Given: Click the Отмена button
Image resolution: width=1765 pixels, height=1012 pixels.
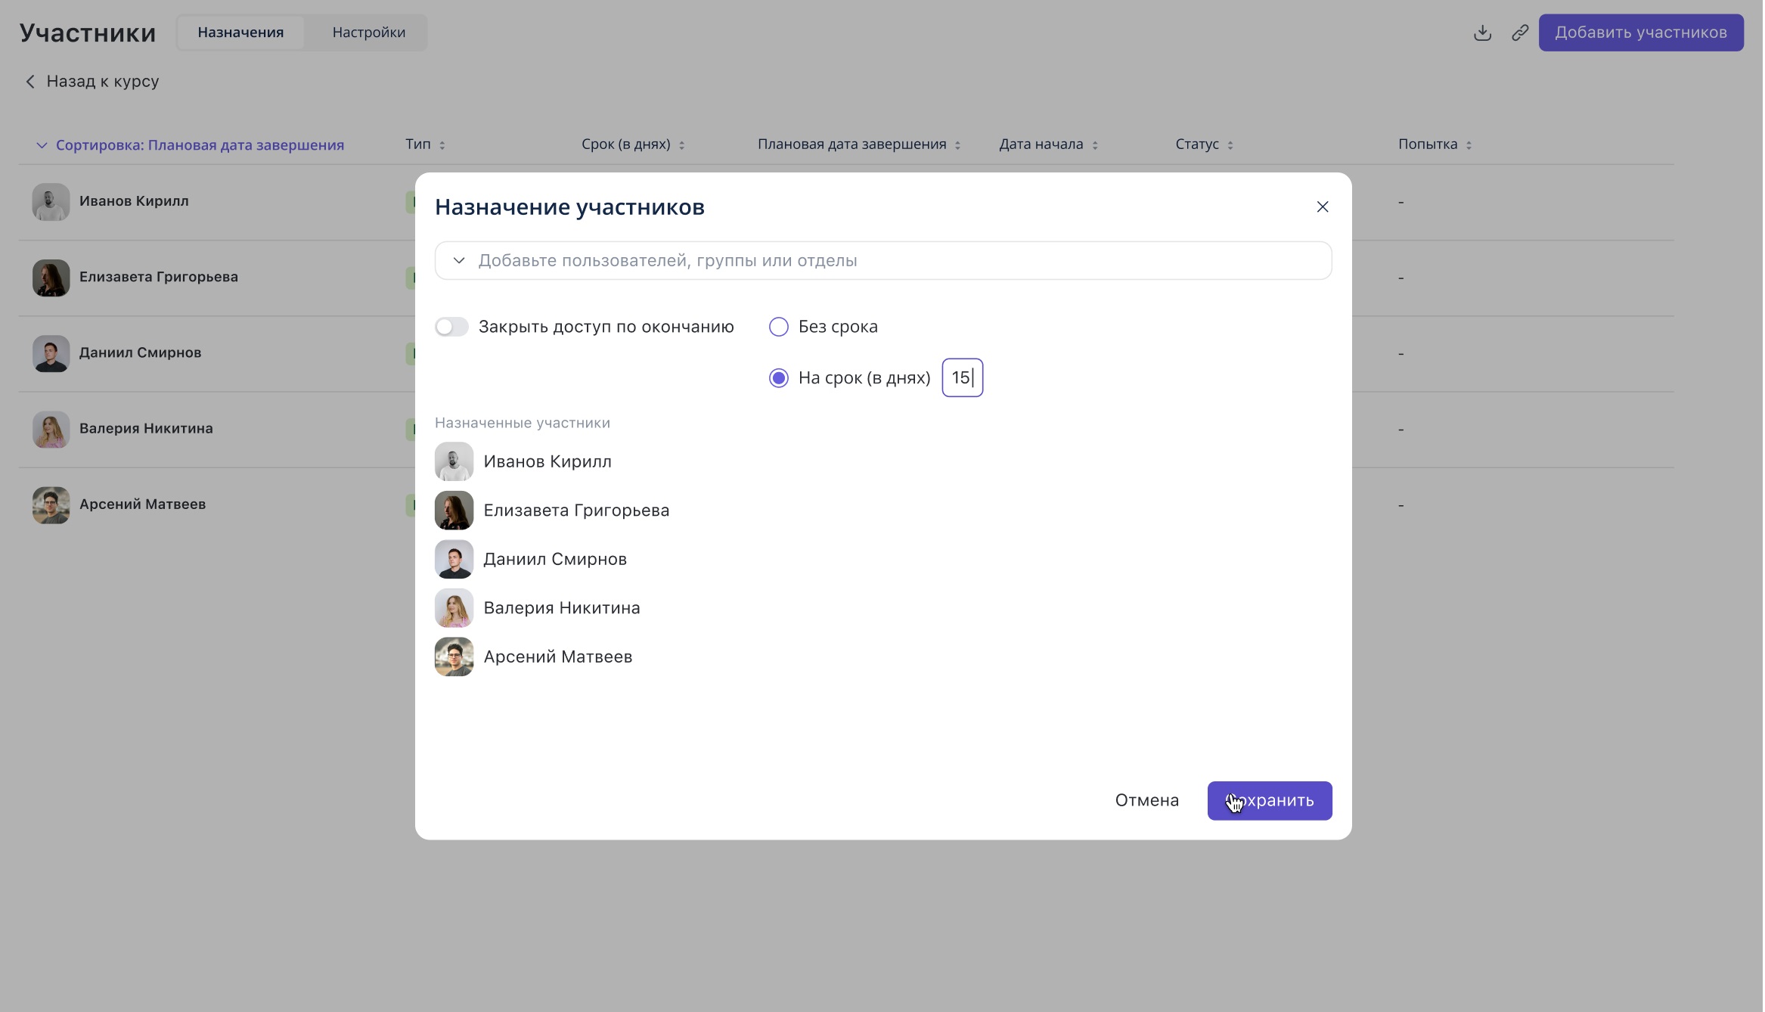Looking at the screenshot, I should click(x=1146, y=800).
